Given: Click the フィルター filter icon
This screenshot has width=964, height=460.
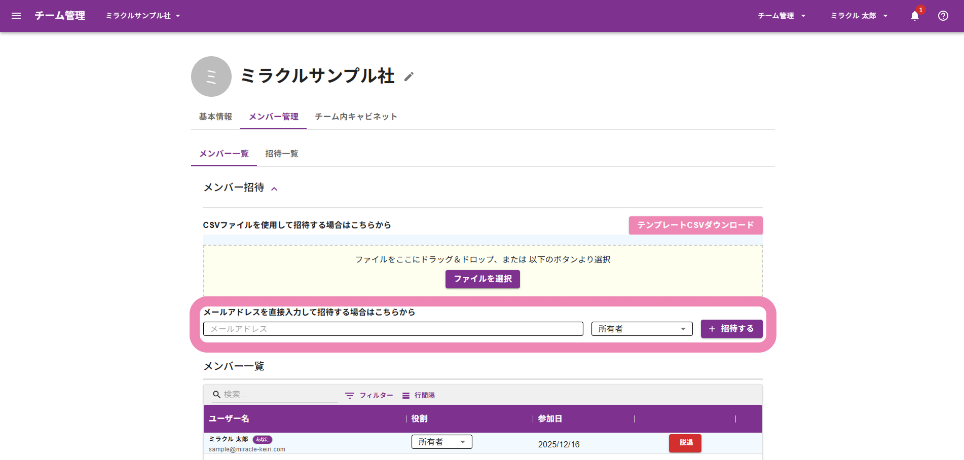Looking at the screenshot, I should tap(350, 396).
